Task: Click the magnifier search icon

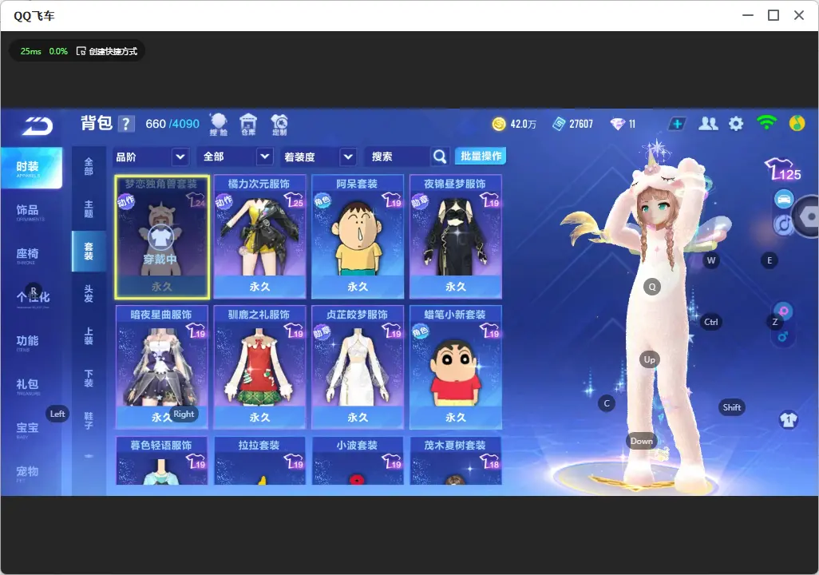Action: tap(440, 157)
